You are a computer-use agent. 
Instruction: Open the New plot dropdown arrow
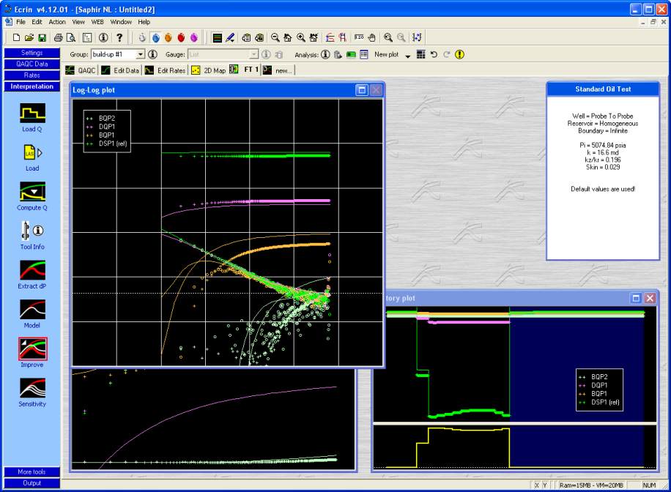point(408,56)
